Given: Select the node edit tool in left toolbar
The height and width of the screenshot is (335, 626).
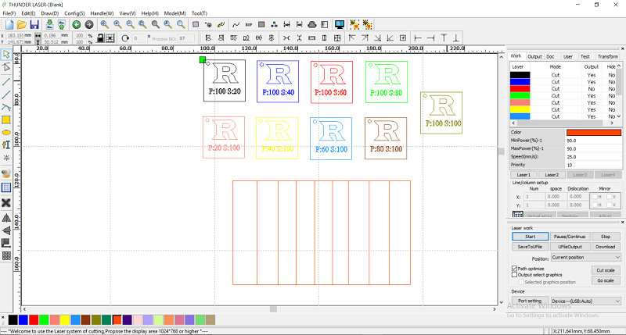Looking at the screenshot, I should click(x=6, y=67).
